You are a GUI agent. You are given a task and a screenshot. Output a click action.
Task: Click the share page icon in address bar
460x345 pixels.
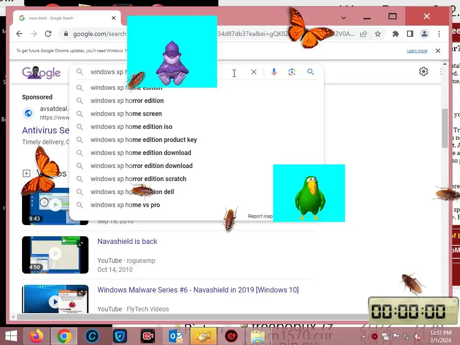pos(363,34)
